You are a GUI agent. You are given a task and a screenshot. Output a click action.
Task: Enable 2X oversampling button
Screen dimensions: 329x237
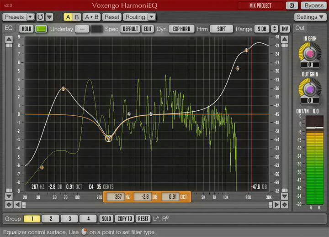tap(292, 5)
